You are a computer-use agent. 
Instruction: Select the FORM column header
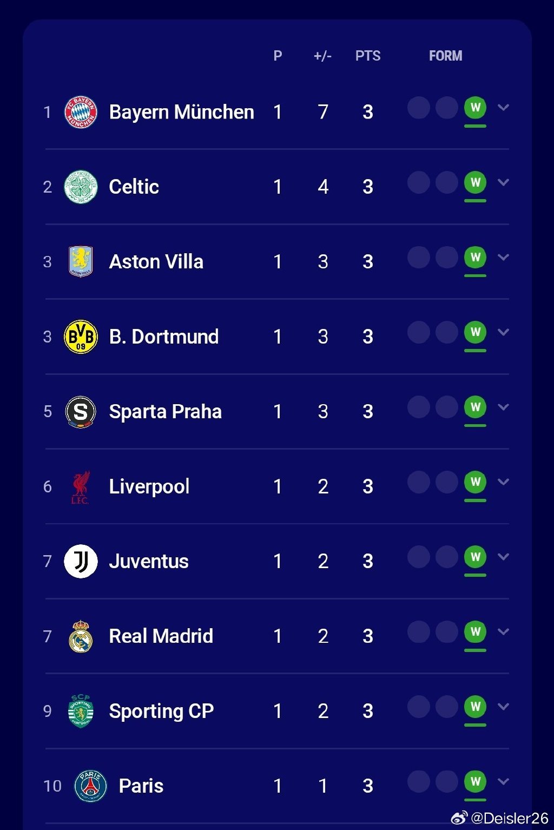[x=446, y=56]
